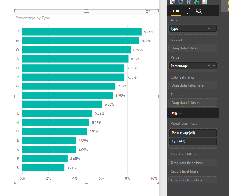This screenshot has height=196, width=229.
Task: Select the bar for type C
Action: tap(62, 104)
